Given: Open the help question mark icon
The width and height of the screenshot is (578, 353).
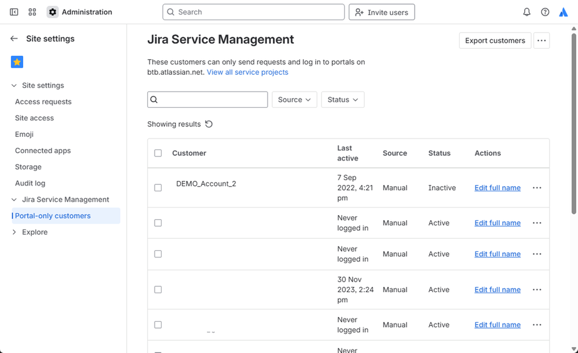Looking at the screenshot, I should [545, 12].
